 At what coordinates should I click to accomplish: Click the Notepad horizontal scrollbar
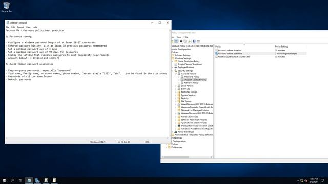click(x=87, y=138)
